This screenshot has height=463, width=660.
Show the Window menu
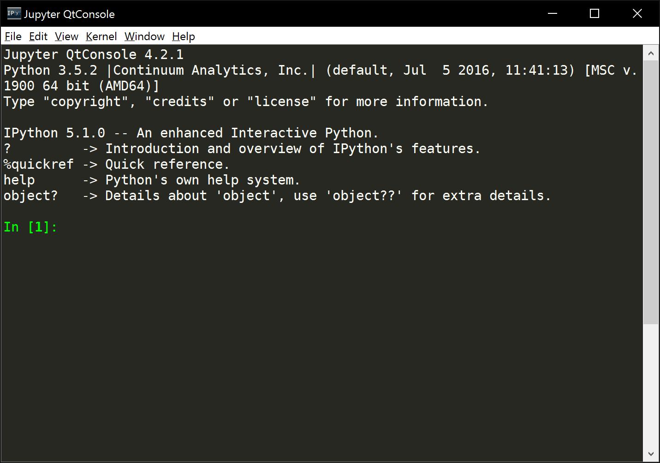coord(144,36)
